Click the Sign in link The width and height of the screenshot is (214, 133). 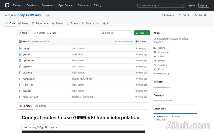[191, 5]
